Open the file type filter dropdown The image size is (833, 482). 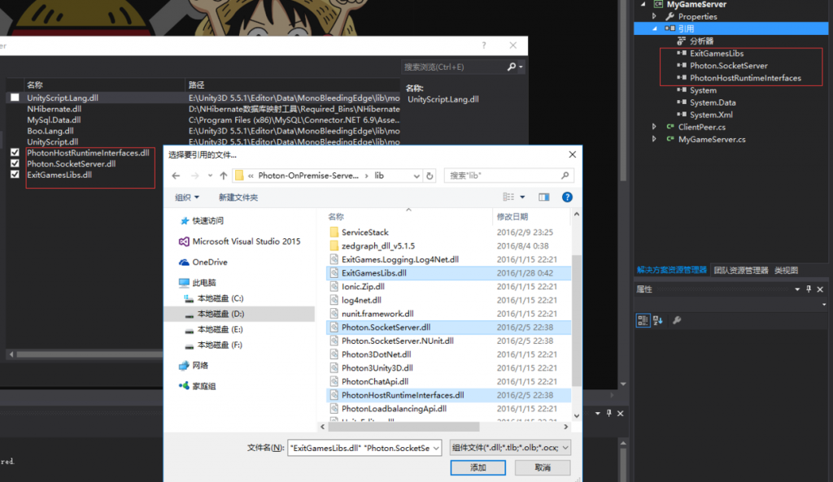click(510, 447)
